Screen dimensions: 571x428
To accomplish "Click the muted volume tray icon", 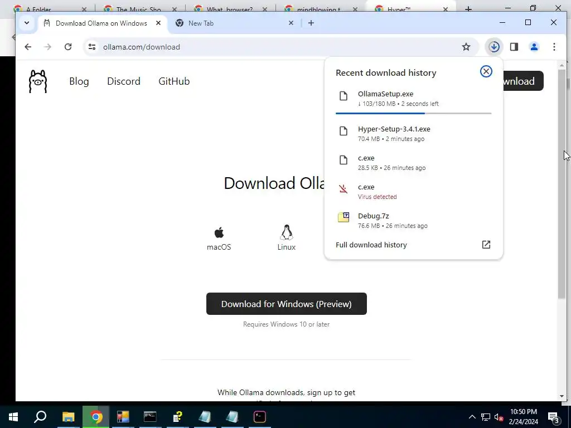I will click(x=499, y=417).
